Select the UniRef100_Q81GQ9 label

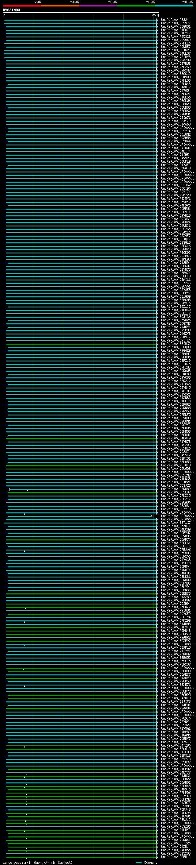coord(175,296)
